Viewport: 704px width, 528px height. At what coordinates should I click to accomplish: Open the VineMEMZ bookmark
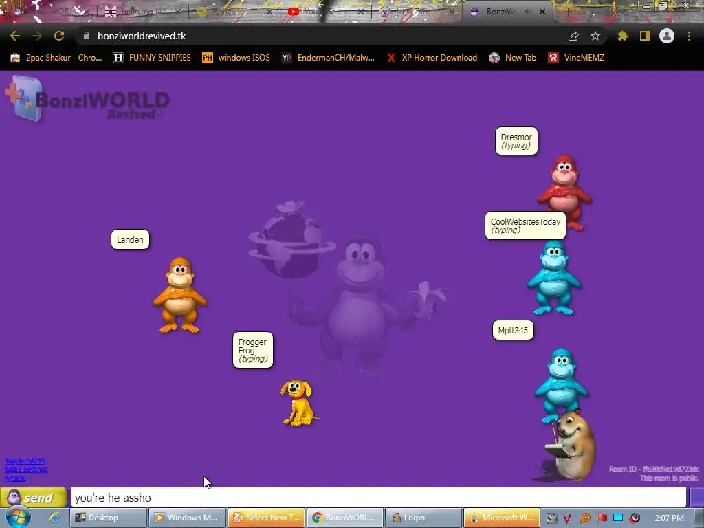tap(577, 58)
